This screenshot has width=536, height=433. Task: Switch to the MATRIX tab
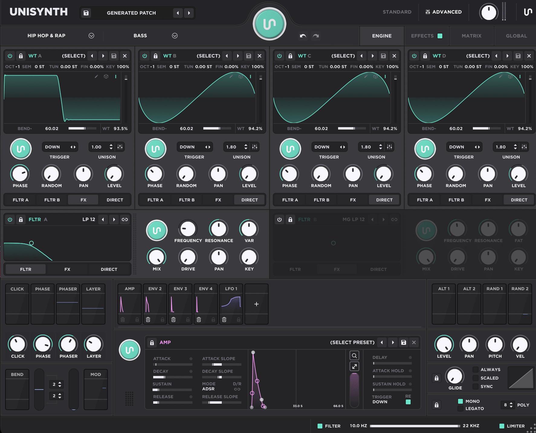pos(471,36)
